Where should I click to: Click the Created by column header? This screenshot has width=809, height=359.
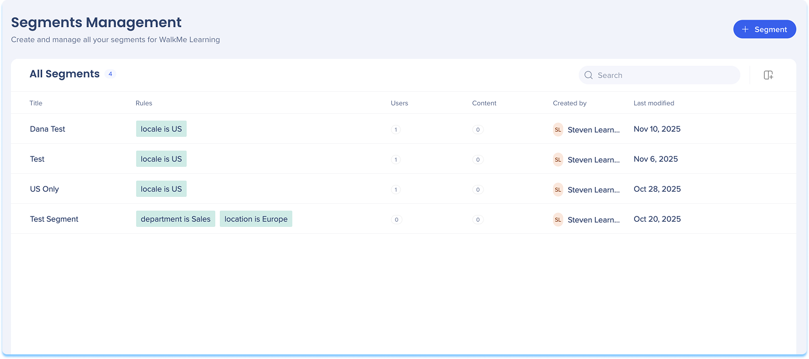(570, 103)
